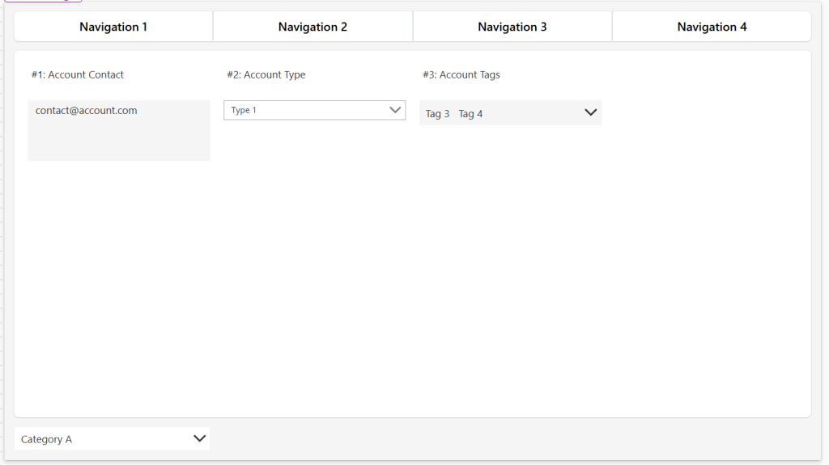This screenshot has height=465, width=829.
Task: Click the purple outlined tag at top-left
Action: pos(44,1)
